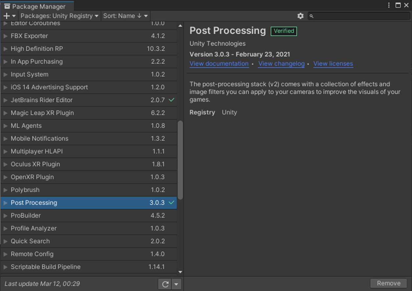Click the package list scrollbar thumb
Screen dimensions: 412x291
pyautogui.click(x=180, y=160)
